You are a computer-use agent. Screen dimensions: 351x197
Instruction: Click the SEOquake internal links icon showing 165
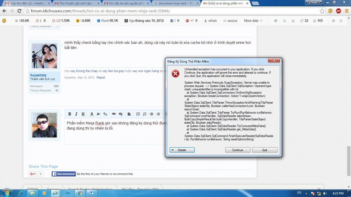tap(318, 21)
